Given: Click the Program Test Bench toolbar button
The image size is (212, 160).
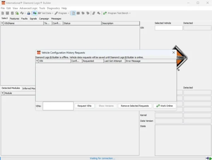Looking at the screenshot, I should pyautogui.click(x=116, y=13).
